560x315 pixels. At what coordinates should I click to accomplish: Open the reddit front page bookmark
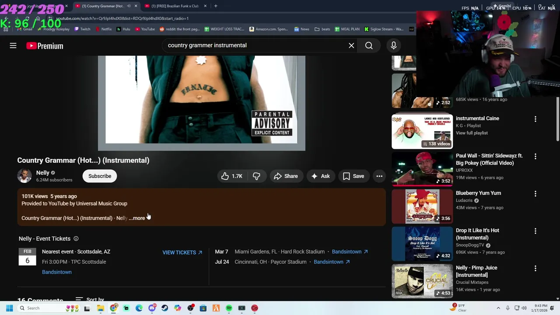[x=179, y=29]
